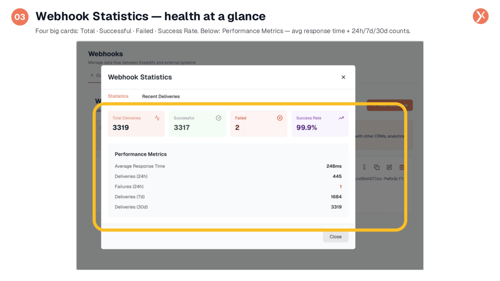
Task: Click the Performance Metrics heading
Action: pyautogui.click(x=141, y=154)
